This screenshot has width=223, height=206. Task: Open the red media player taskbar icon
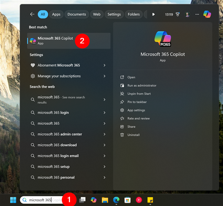[x=139, y=200]
